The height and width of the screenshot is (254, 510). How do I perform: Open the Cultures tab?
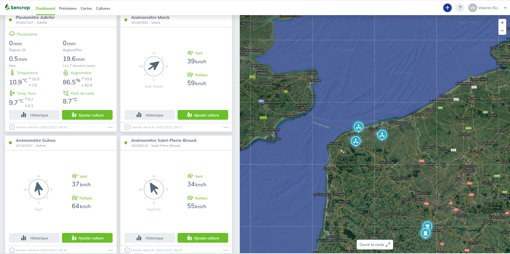103,8
